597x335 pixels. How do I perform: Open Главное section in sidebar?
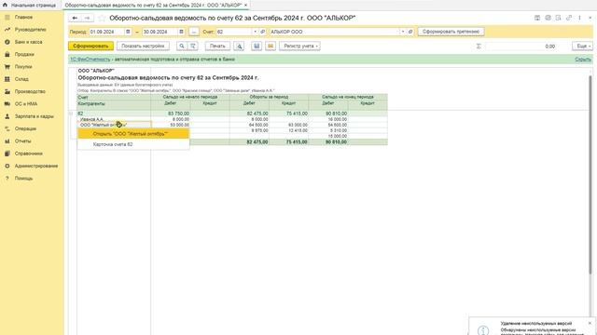click(x=23, y=17)
